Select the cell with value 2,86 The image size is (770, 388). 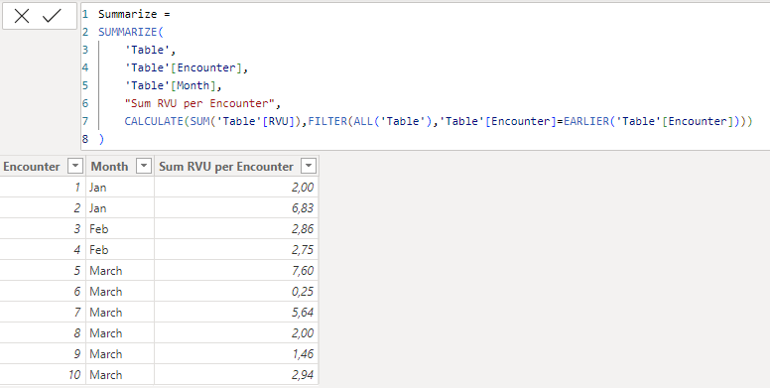pyautogui.click(x=237, y=229)
